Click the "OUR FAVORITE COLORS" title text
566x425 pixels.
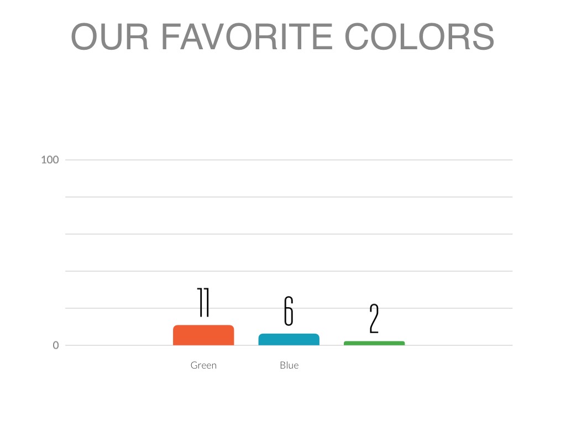click(282, 37)
